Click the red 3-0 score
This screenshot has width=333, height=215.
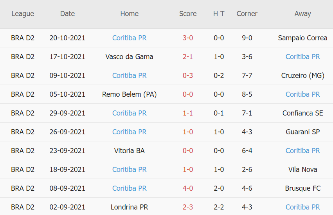tap(188, 38)
